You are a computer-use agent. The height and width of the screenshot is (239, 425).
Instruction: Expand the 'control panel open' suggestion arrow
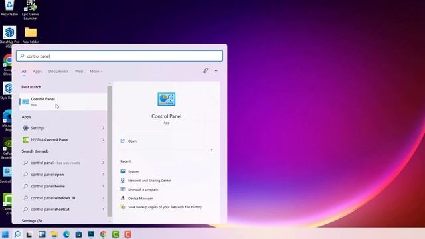point(104,174)
